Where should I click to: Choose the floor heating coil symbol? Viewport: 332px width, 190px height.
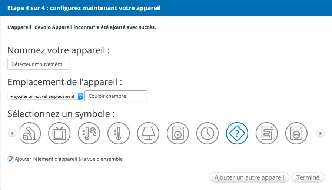(267, 133)
